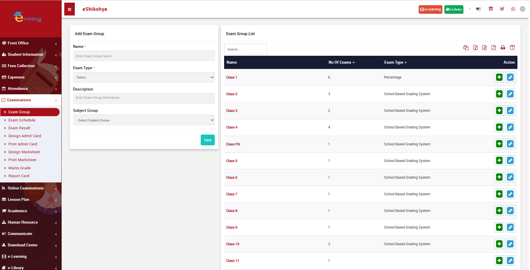530x270 pixels.
Task: Open the Exam Type dropdown
Action: (144, 77)
